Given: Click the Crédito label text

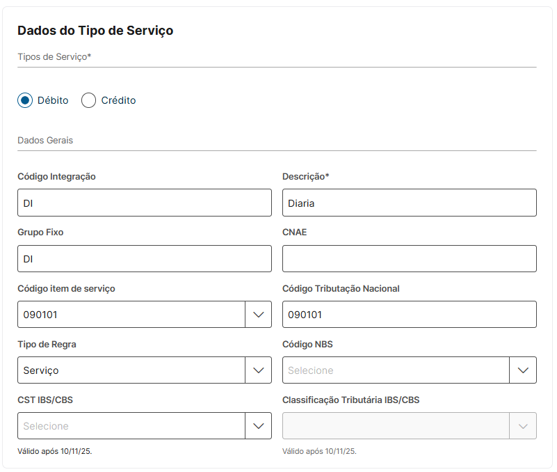Looking at the screenshot, I should pos(118,100).
